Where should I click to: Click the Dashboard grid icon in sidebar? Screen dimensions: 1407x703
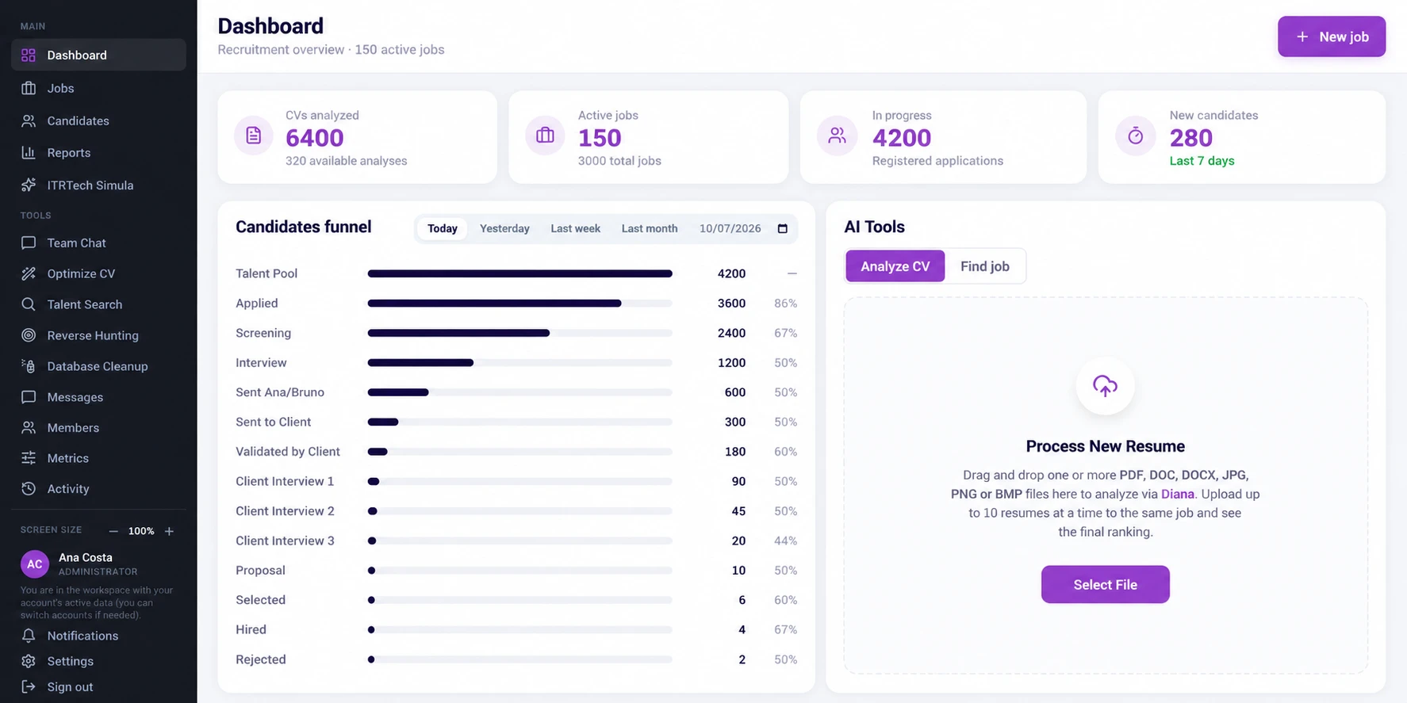tap(29, 55)
